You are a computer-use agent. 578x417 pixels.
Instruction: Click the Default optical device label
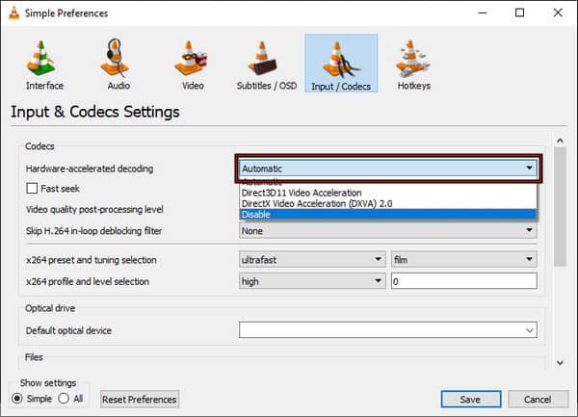[68, 330]
